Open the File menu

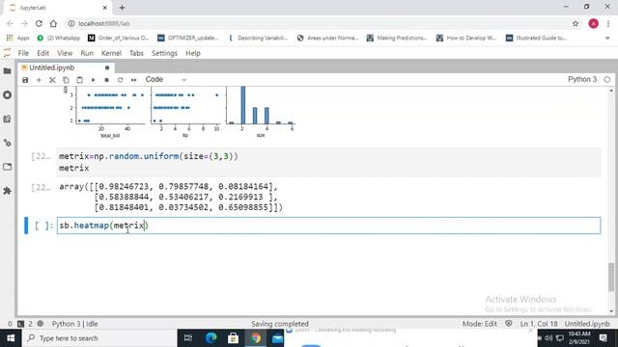(23, 53)
